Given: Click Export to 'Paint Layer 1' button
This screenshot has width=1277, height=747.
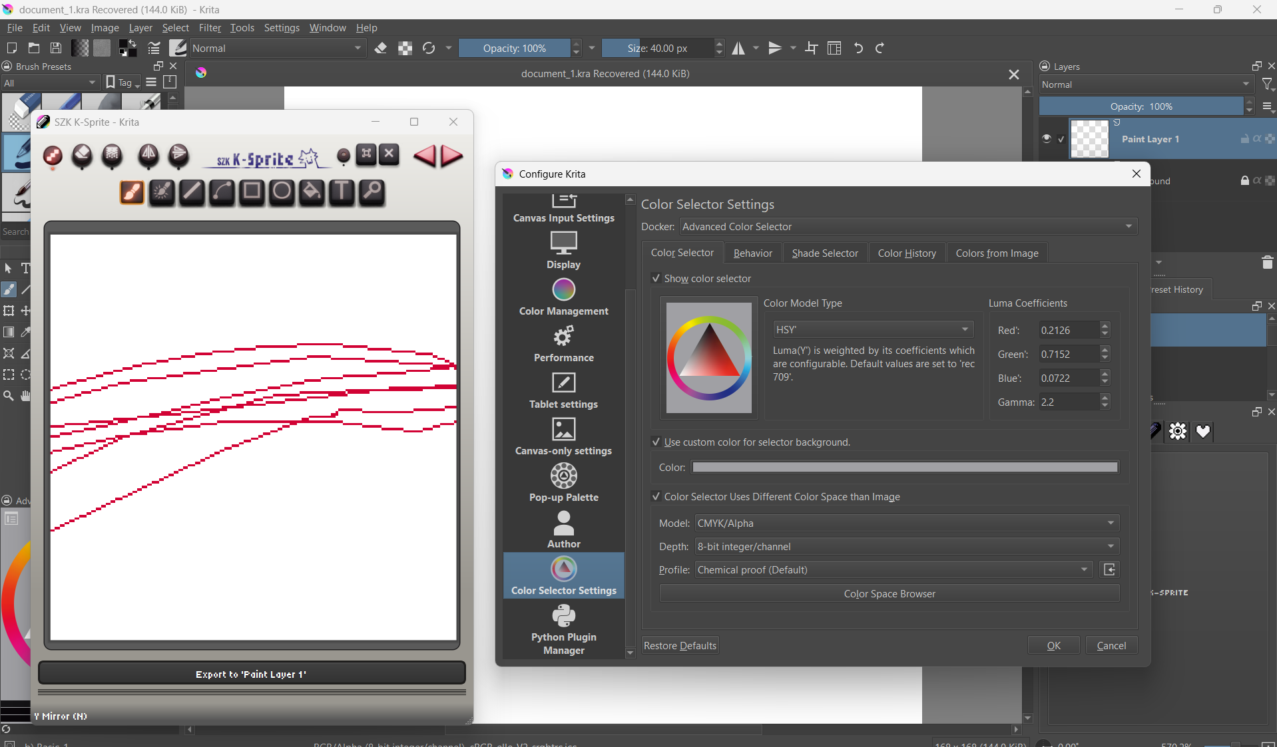Looking at the screenshot, I should tap(252, 674).
